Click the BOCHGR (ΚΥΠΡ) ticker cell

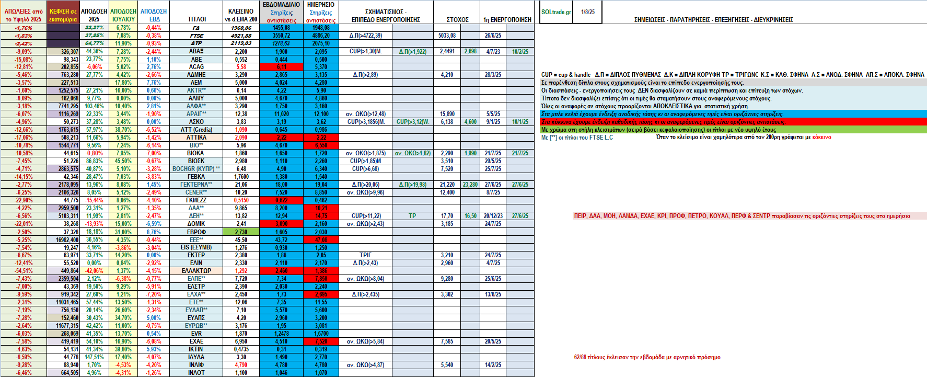coord(196,169)
